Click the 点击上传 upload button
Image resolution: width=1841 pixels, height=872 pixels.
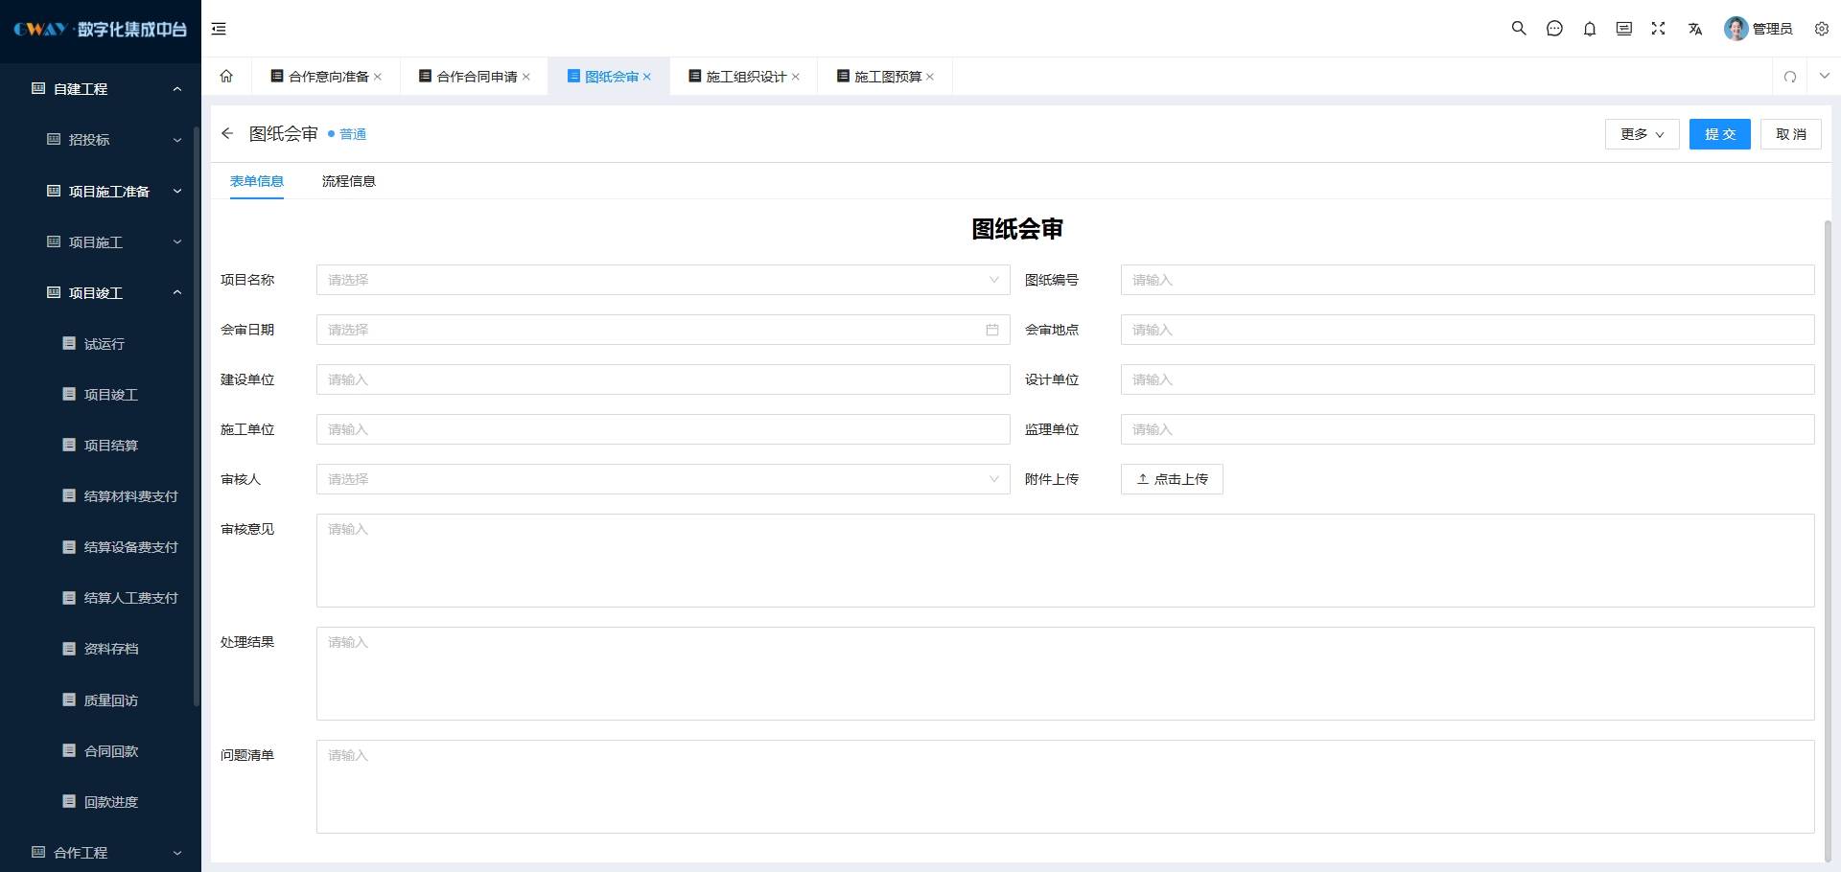1172,479
